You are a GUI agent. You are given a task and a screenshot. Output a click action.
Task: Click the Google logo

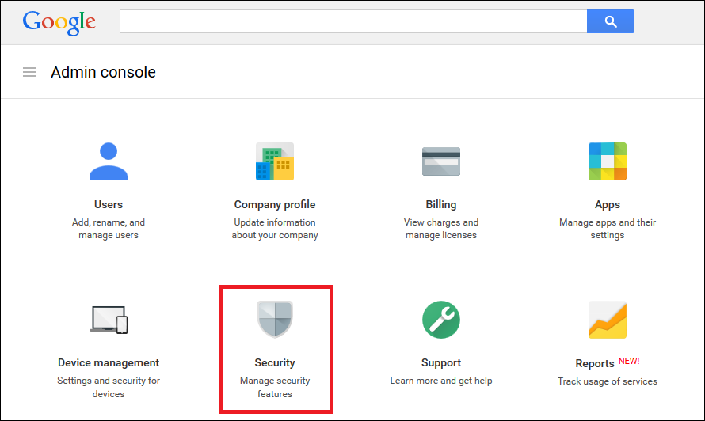click(59, 22)
